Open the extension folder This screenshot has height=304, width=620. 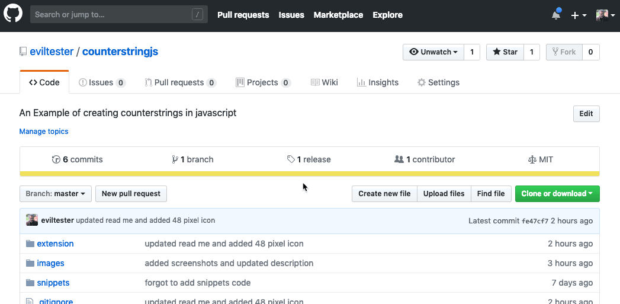(55, 244)
